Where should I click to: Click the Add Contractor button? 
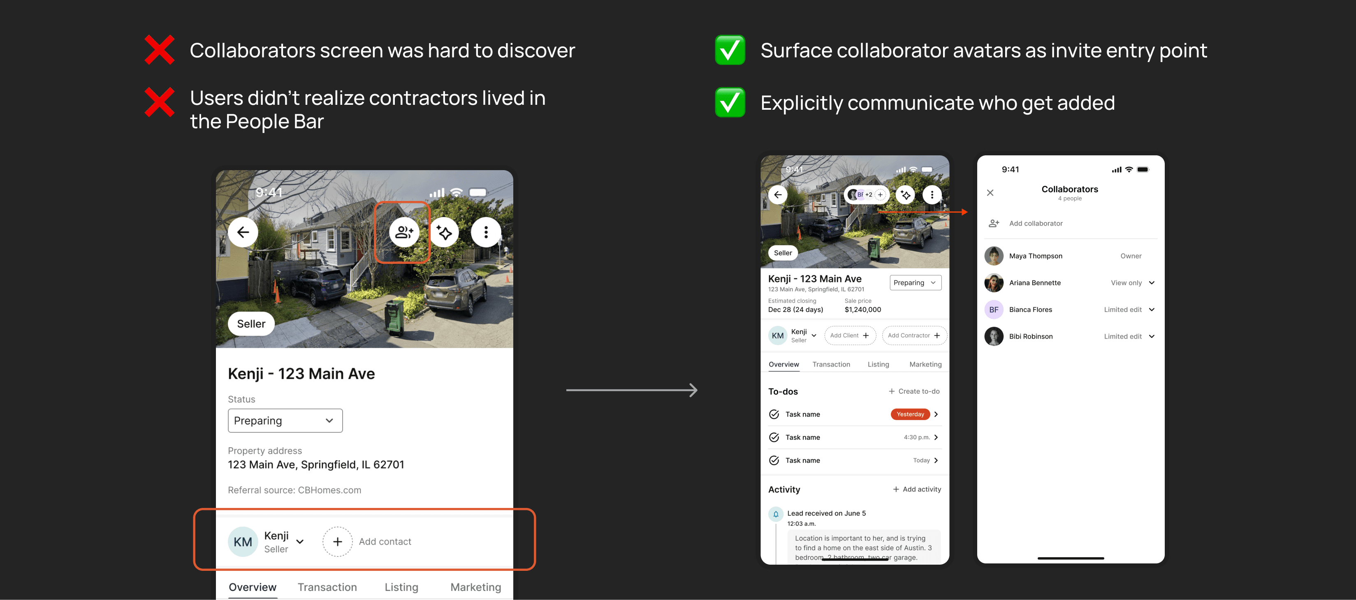click(913, 335)
